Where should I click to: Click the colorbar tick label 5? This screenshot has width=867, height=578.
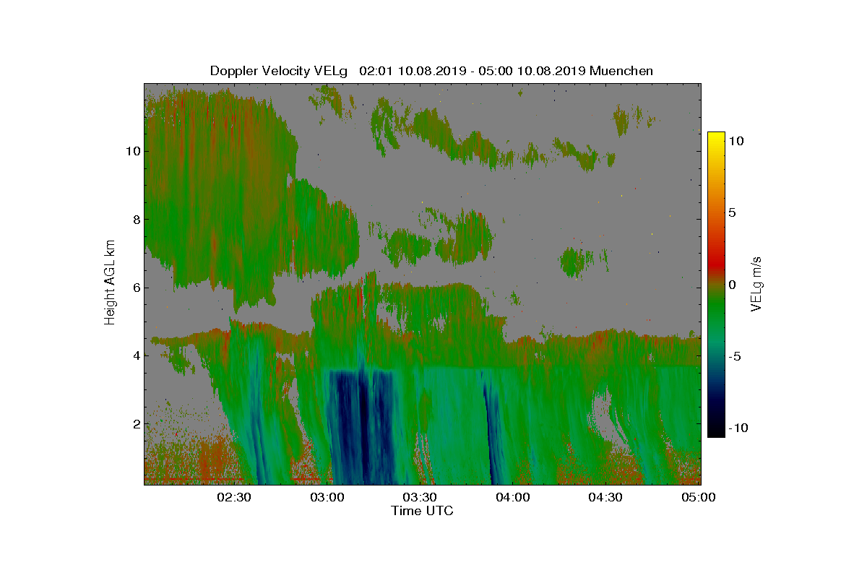coord(732,213)
